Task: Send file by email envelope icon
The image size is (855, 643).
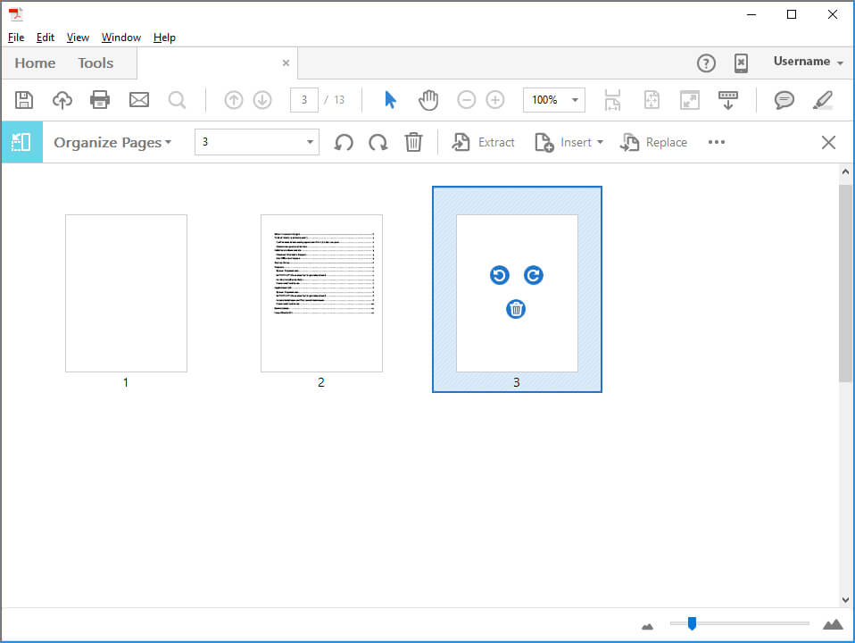Action: pyautogui.click(x=139, y=100)
